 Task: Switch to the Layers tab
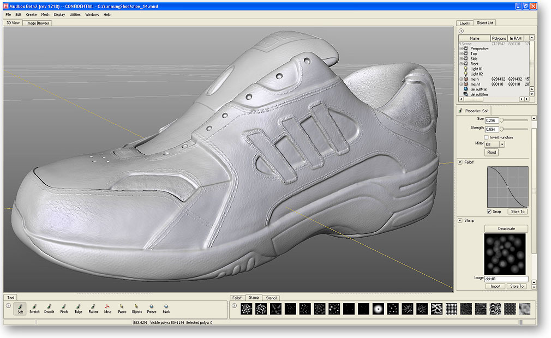(x=465, y=23)
